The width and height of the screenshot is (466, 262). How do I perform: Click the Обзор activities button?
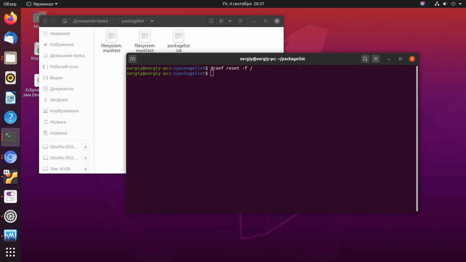[x=10, y=4]
